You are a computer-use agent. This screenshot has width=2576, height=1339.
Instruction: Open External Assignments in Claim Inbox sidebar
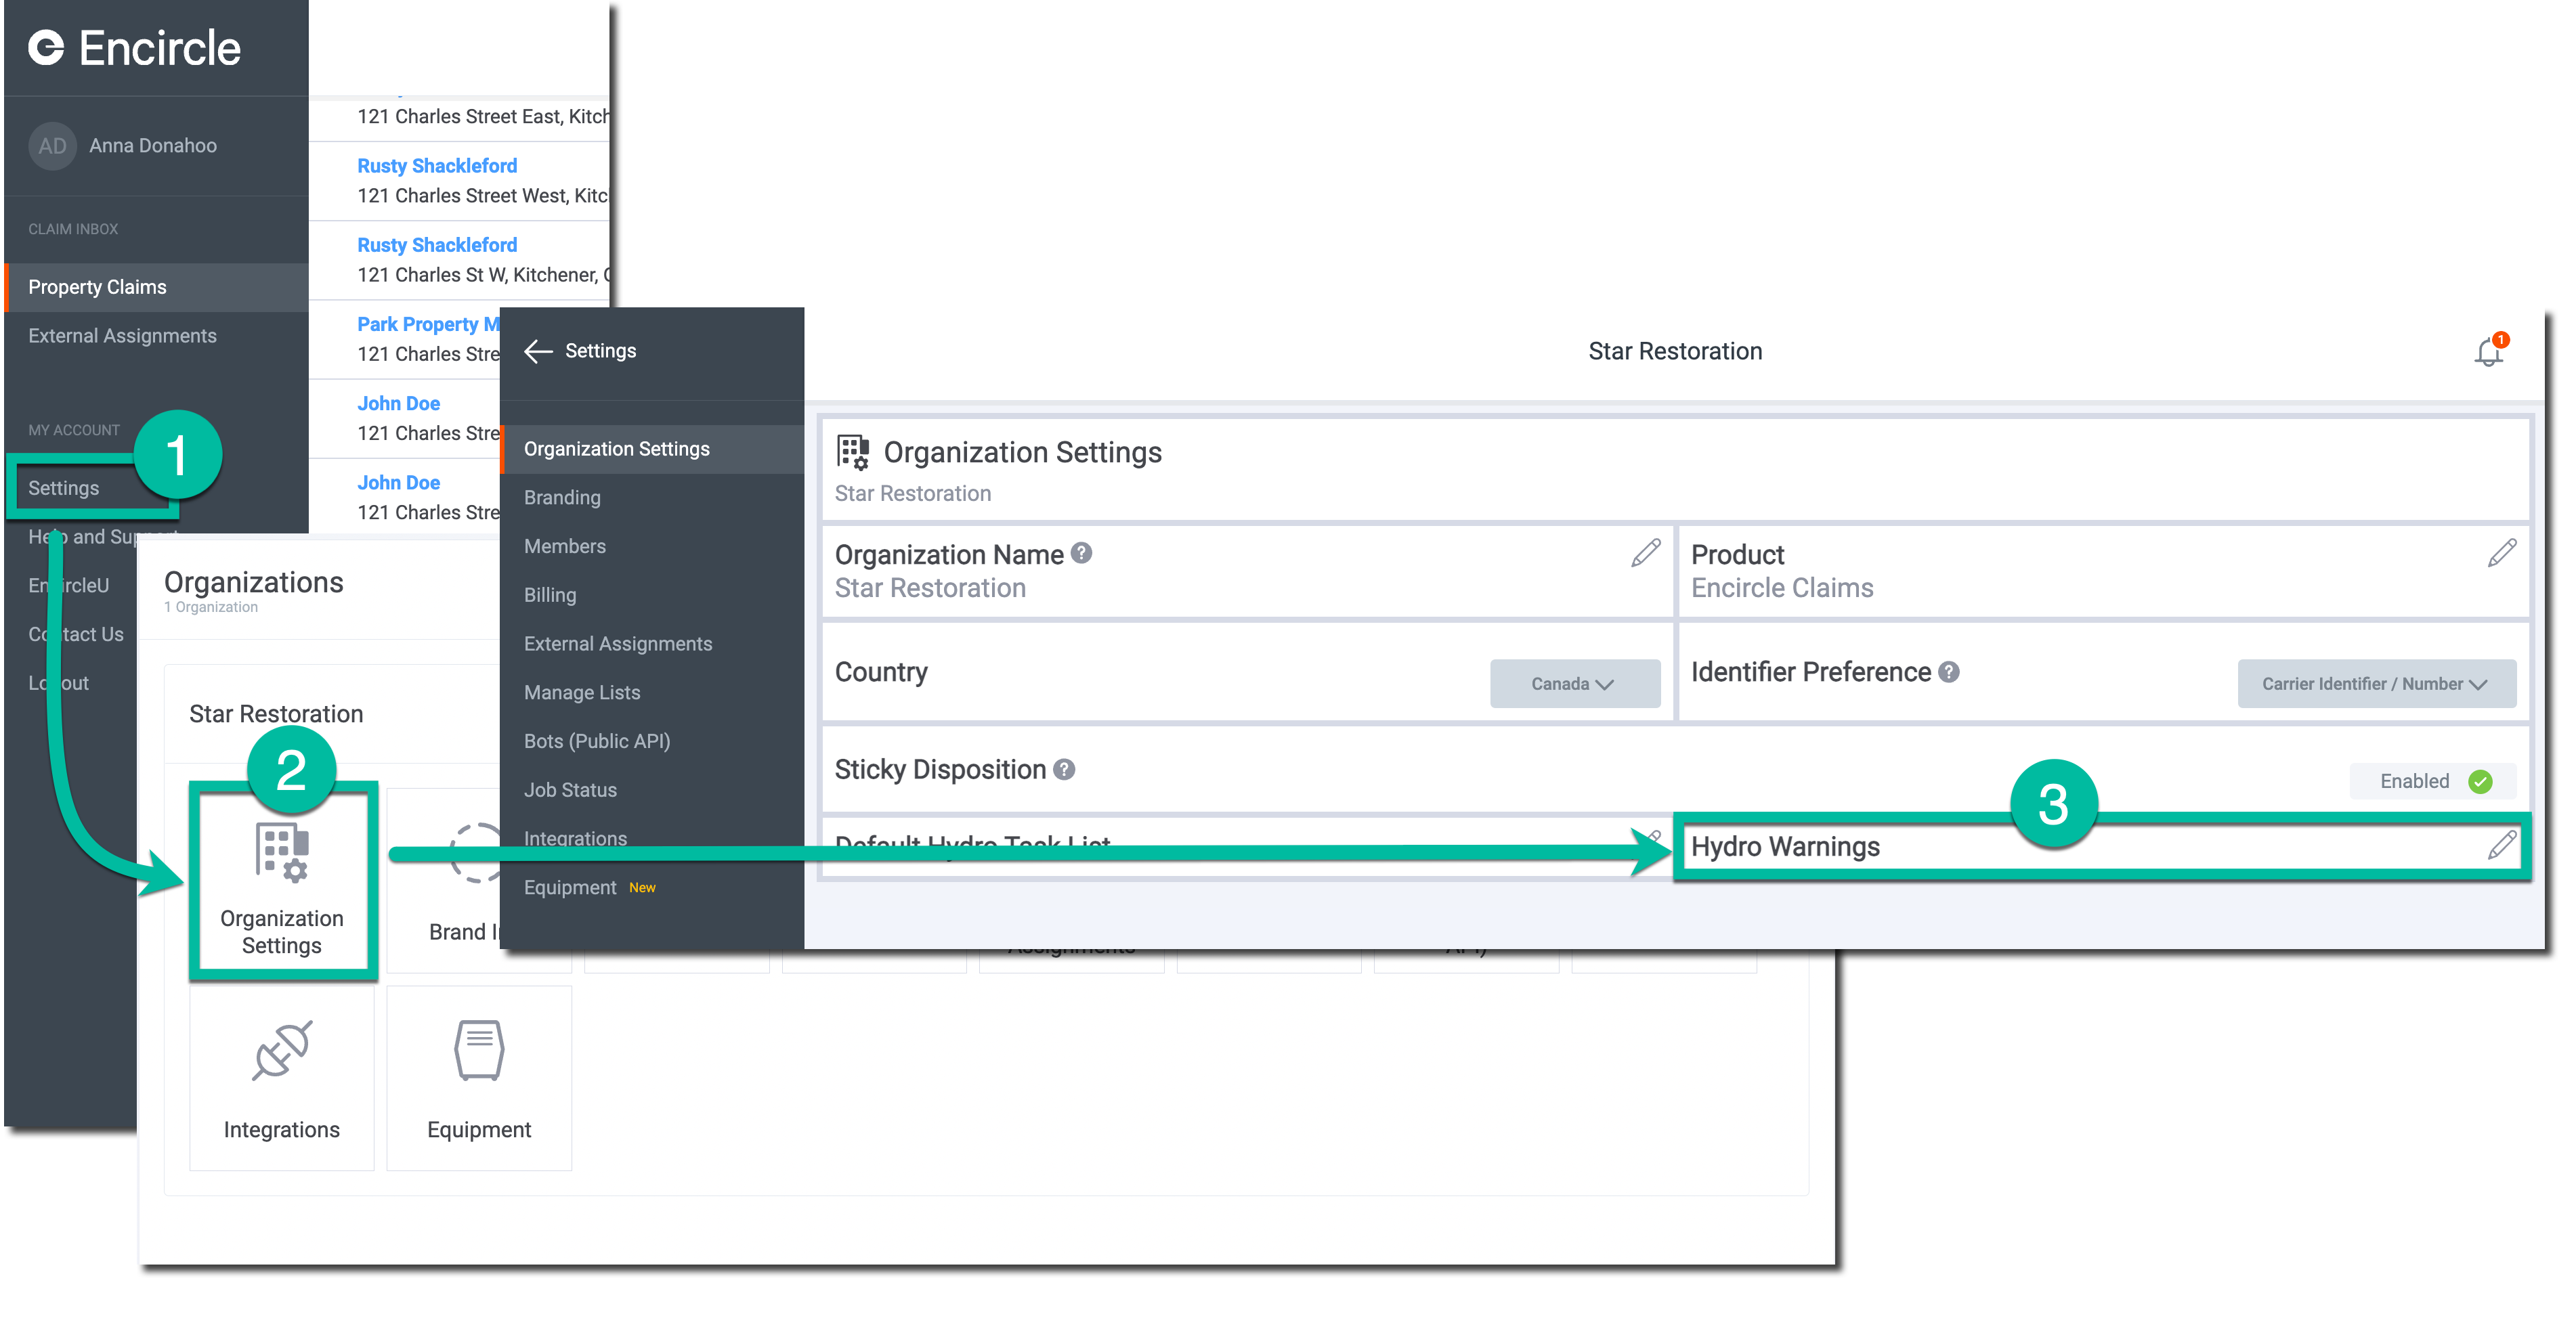pyautogui.click(x=122, y=336)
